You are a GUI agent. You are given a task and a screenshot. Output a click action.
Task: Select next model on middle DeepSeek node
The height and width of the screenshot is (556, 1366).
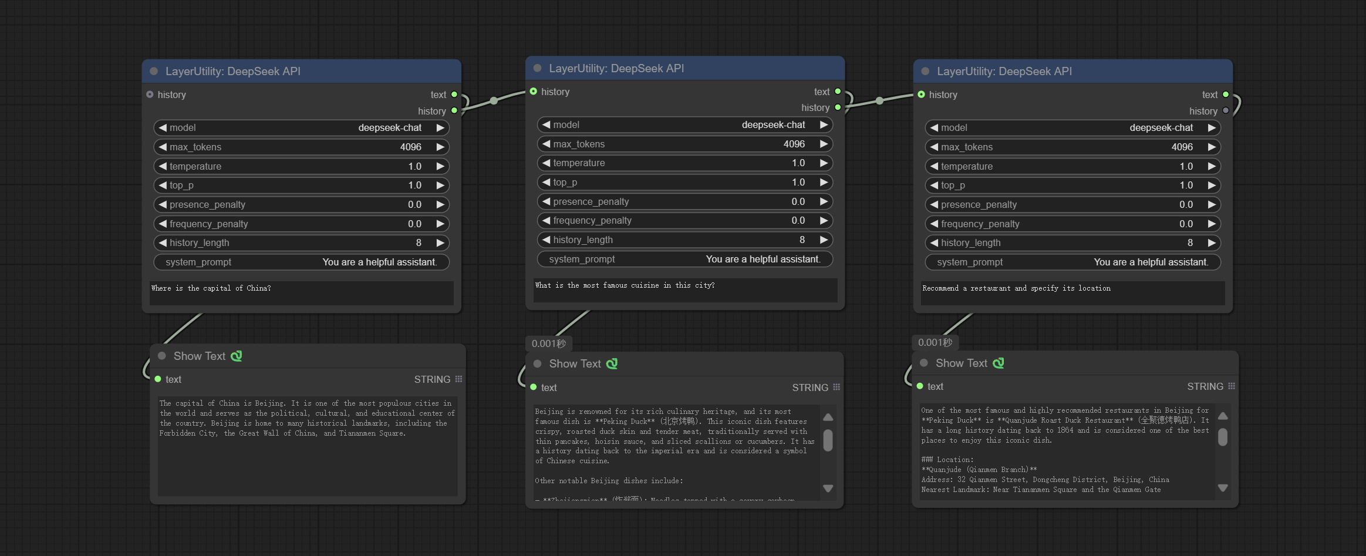click(x=824, y=125)
